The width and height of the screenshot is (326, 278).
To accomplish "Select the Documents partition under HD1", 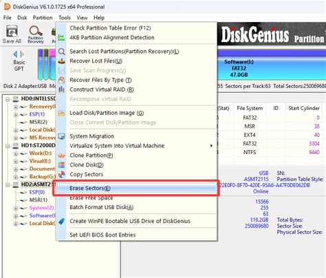I will (x=42, y=169).
